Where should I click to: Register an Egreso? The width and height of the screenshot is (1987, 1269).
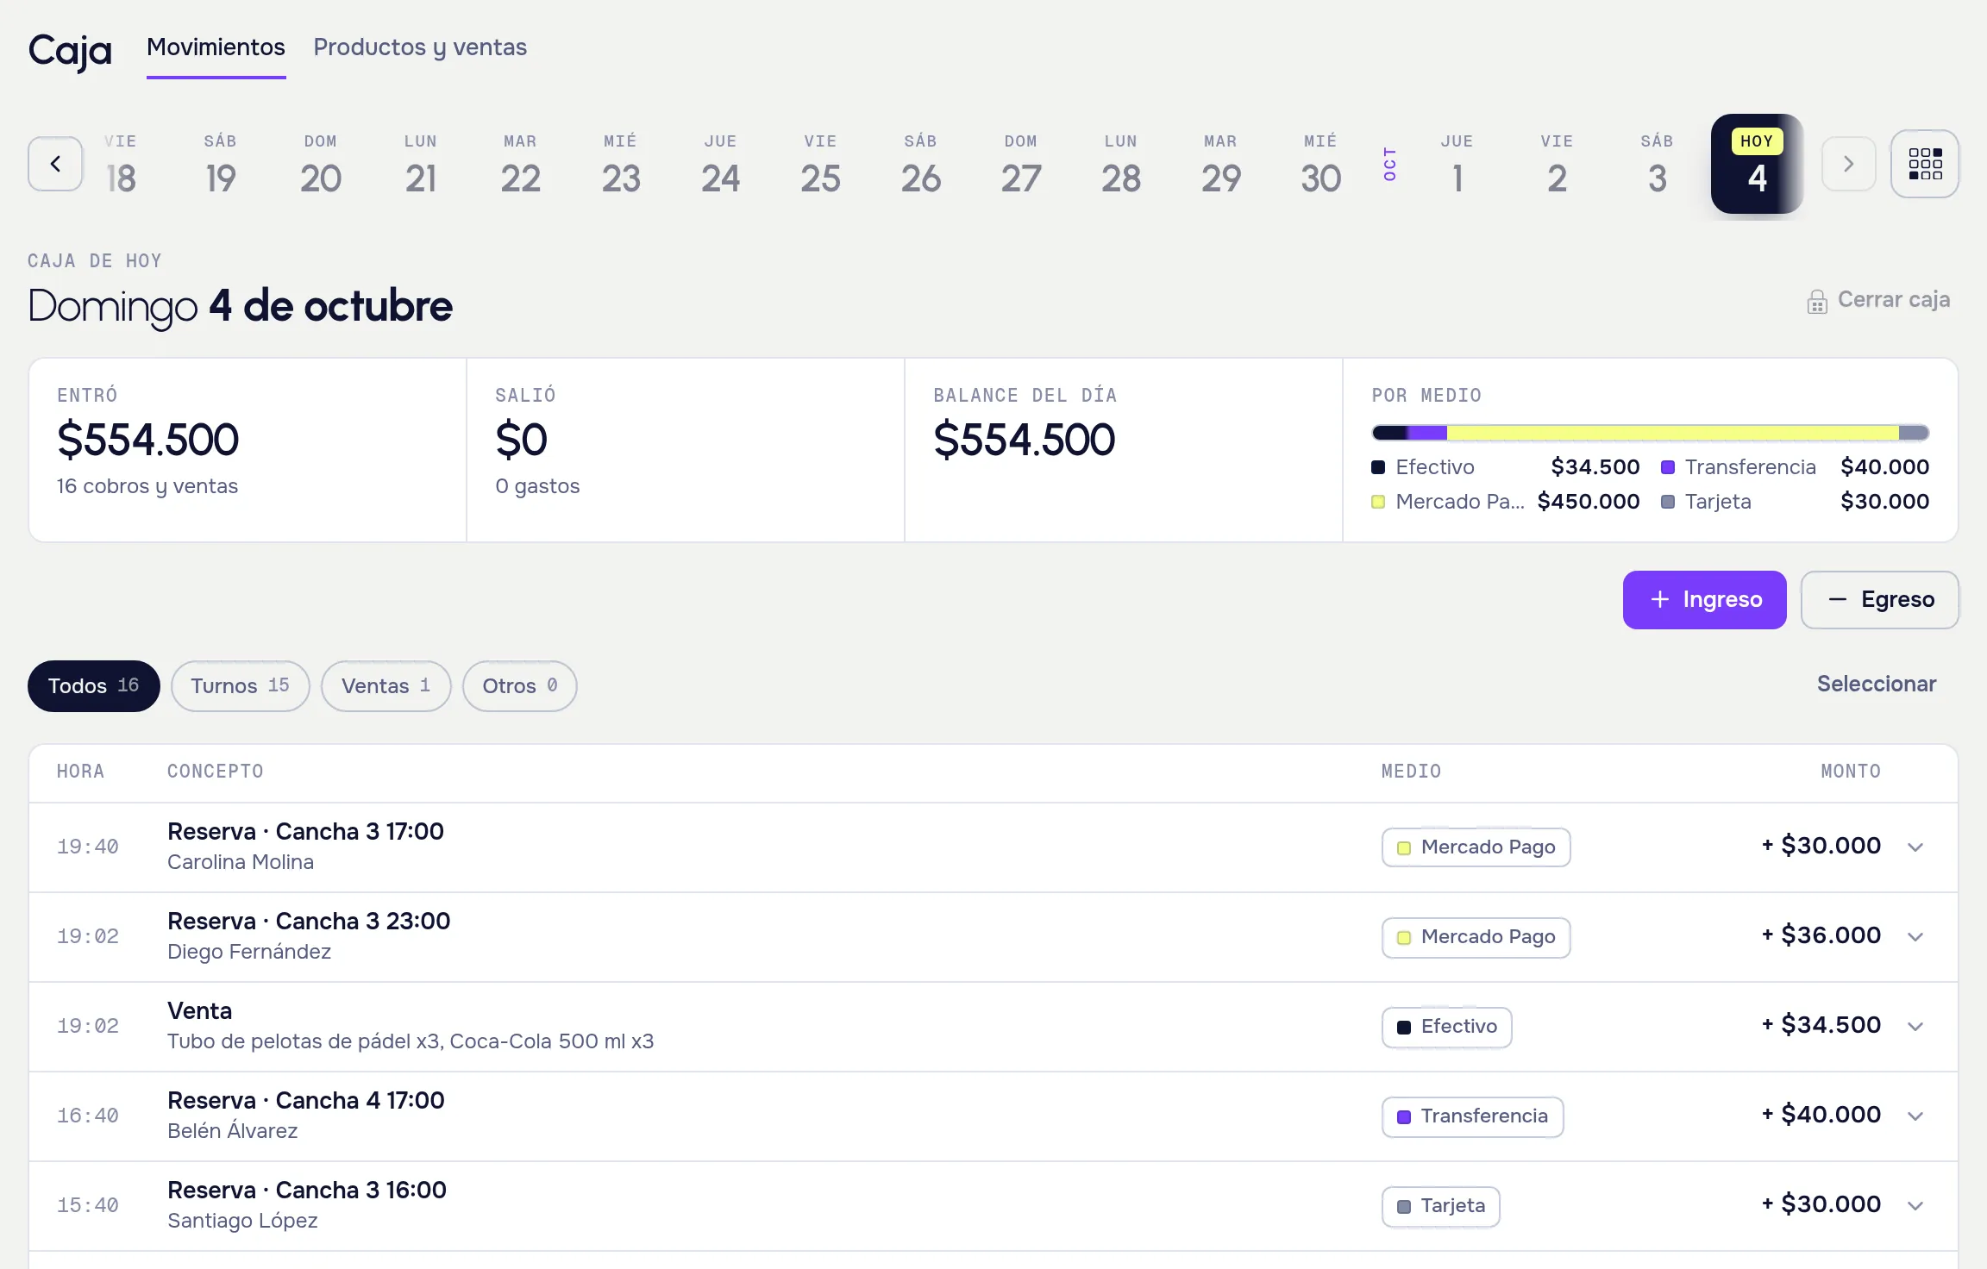[x=1879, y=600]
